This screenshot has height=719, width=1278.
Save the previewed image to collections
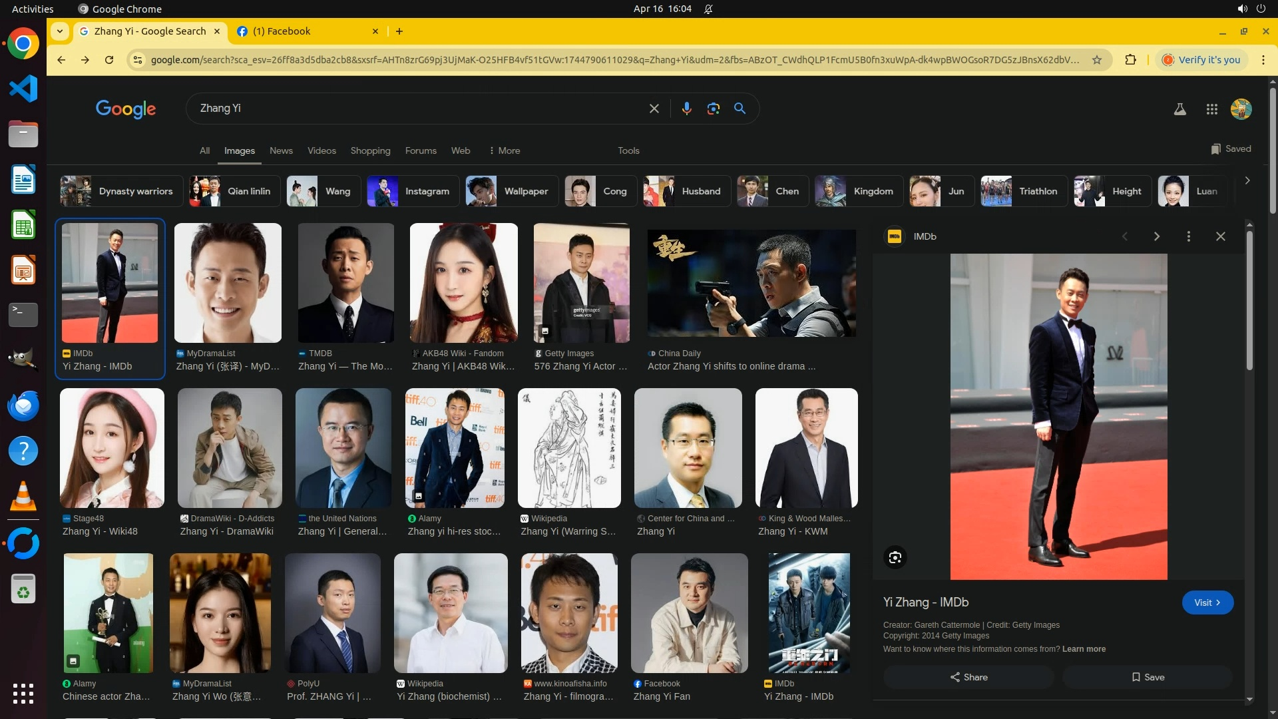click(1148, 677)
